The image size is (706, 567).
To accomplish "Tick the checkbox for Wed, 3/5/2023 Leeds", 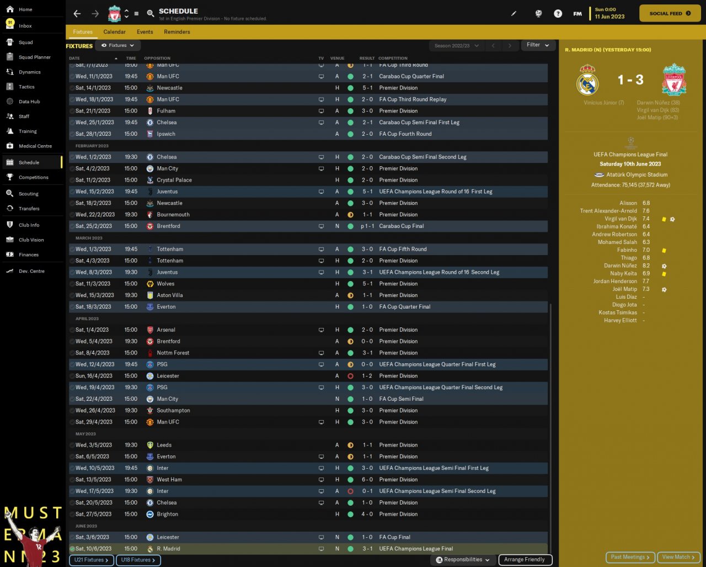I will [x=72, y=445].
